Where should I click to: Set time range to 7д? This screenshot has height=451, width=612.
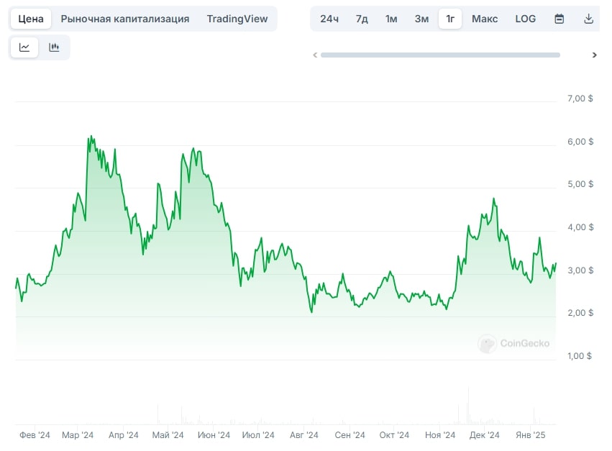pos(362,19)
